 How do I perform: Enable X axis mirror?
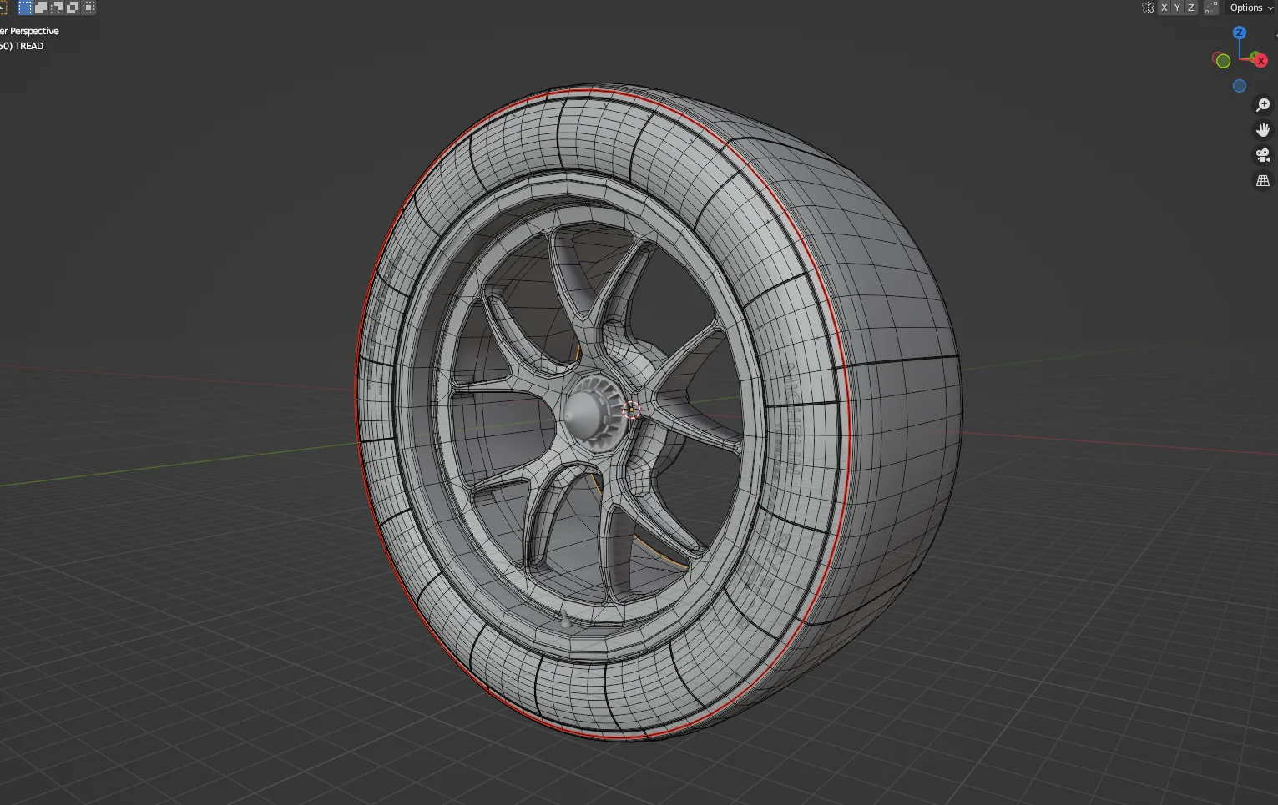(1164, 8)
